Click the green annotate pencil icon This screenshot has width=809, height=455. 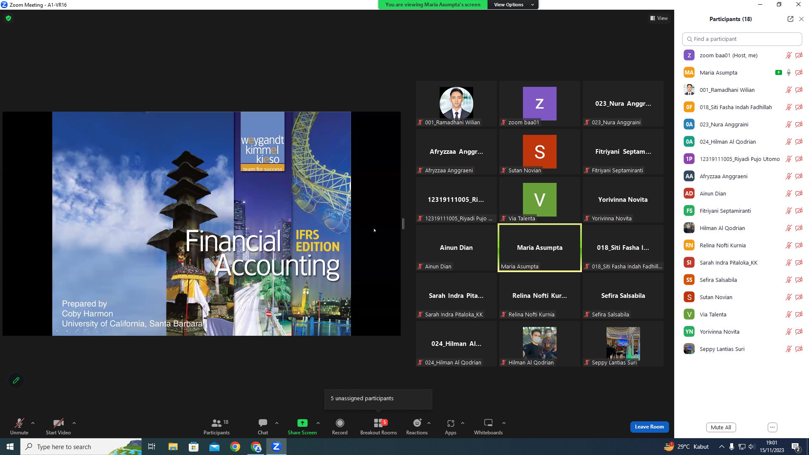[x=16, y=380]
